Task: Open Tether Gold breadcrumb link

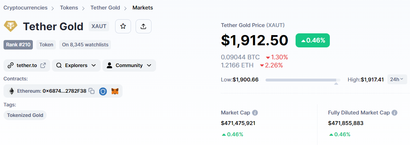Action: pos(105,7)
